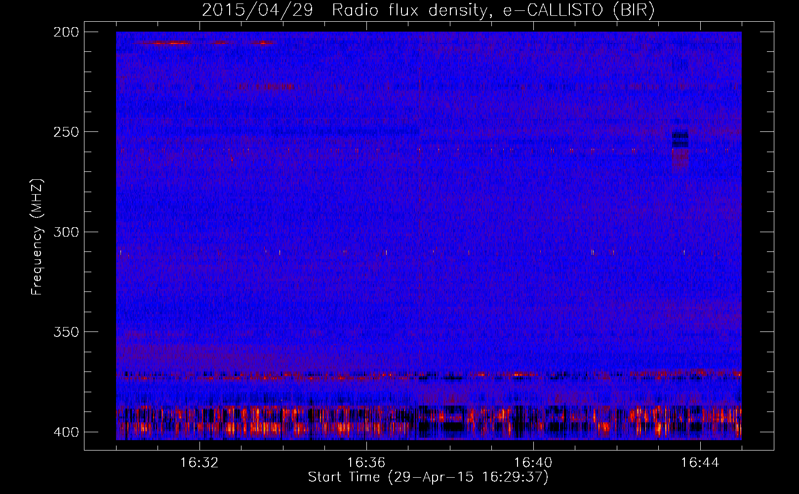Click the '16:36' time tick label

366,463
